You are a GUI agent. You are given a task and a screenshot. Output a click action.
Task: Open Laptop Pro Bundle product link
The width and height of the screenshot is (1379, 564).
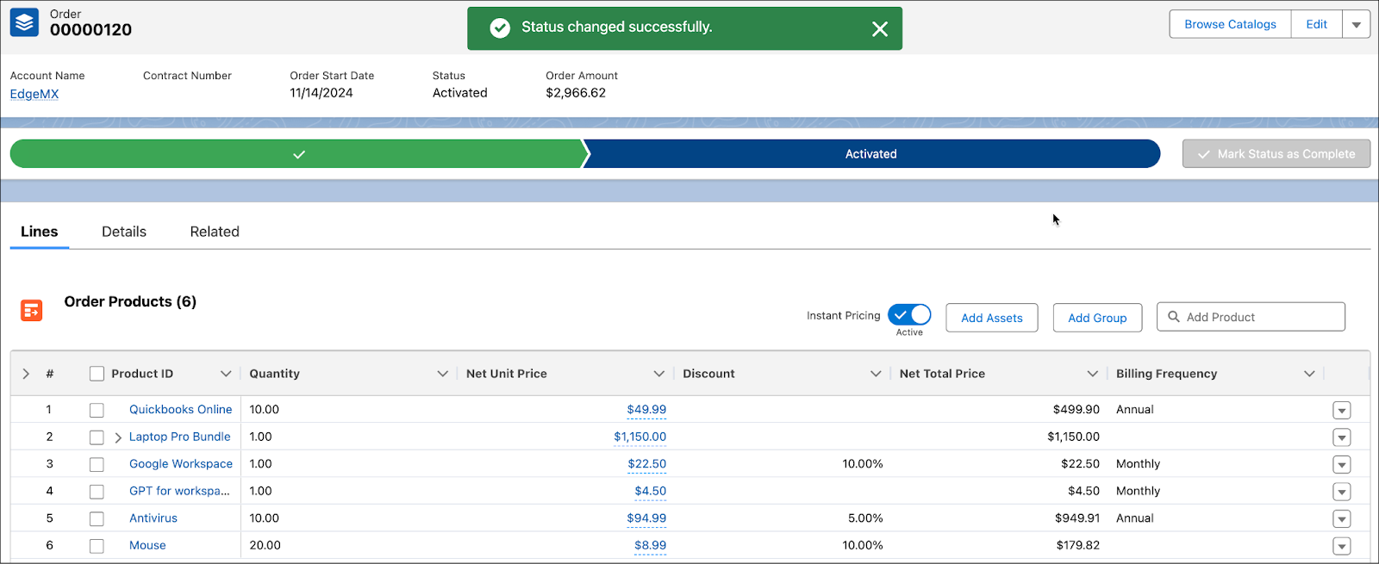point(180,437)
